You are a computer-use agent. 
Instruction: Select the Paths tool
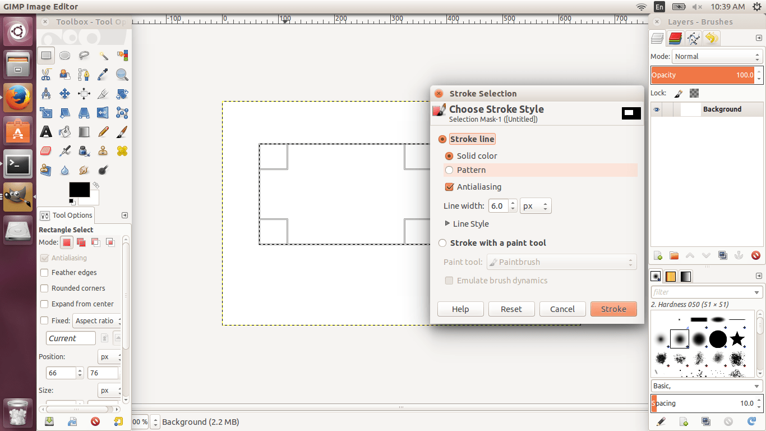(x=84, y=75)
